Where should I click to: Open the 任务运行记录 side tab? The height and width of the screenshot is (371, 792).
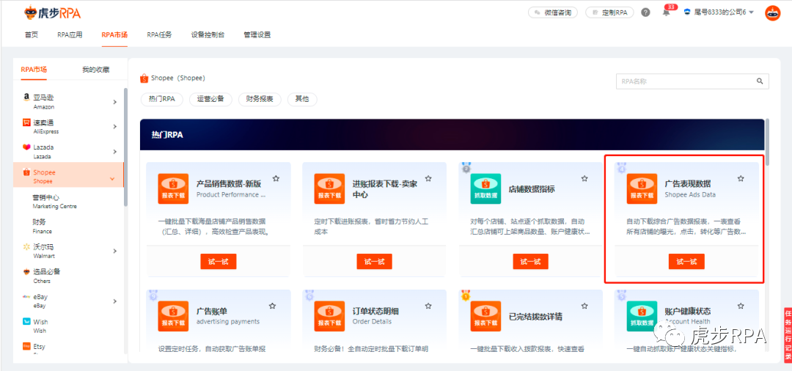click(788, 335)
